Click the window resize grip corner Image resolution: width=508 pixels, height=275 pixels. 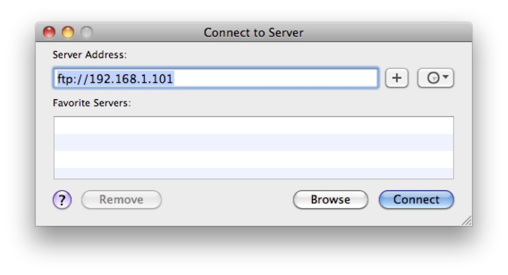pyautogui.click(x=466, y=221)
